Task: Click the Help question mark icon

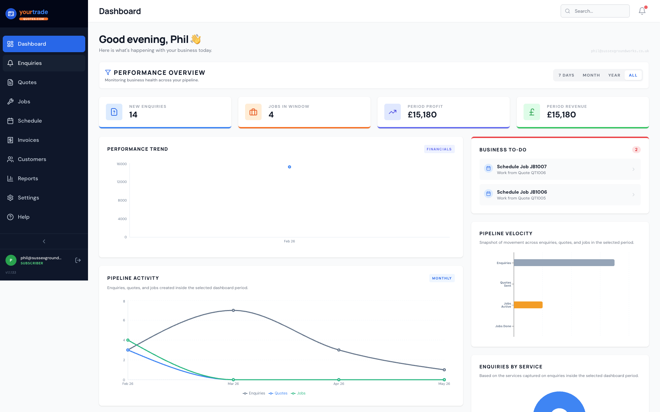Action: pos(10,217)
